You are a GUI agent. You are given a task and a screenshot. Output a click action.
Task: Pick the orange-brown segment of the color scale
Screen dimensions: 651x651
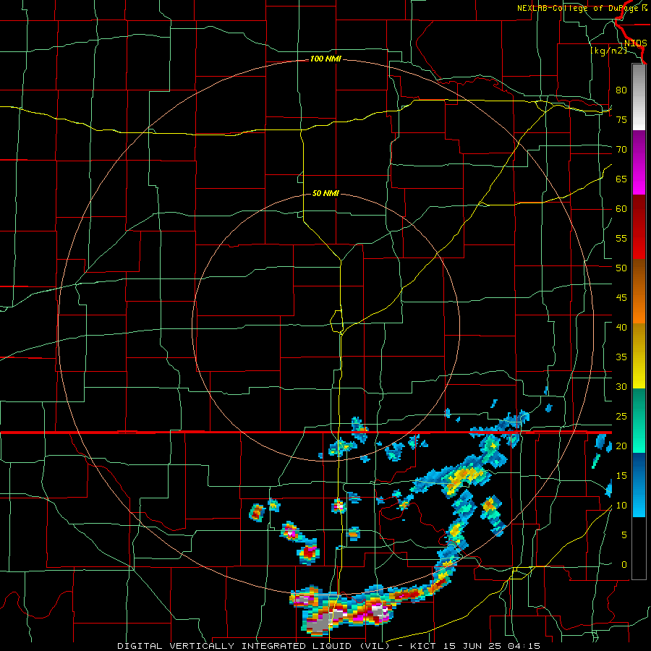pos(639,292)
